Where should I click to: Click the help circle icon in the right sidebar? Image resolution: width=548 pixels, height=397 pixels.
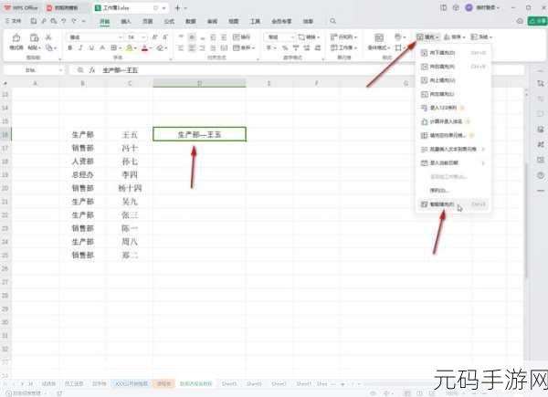tap(541, 175)
